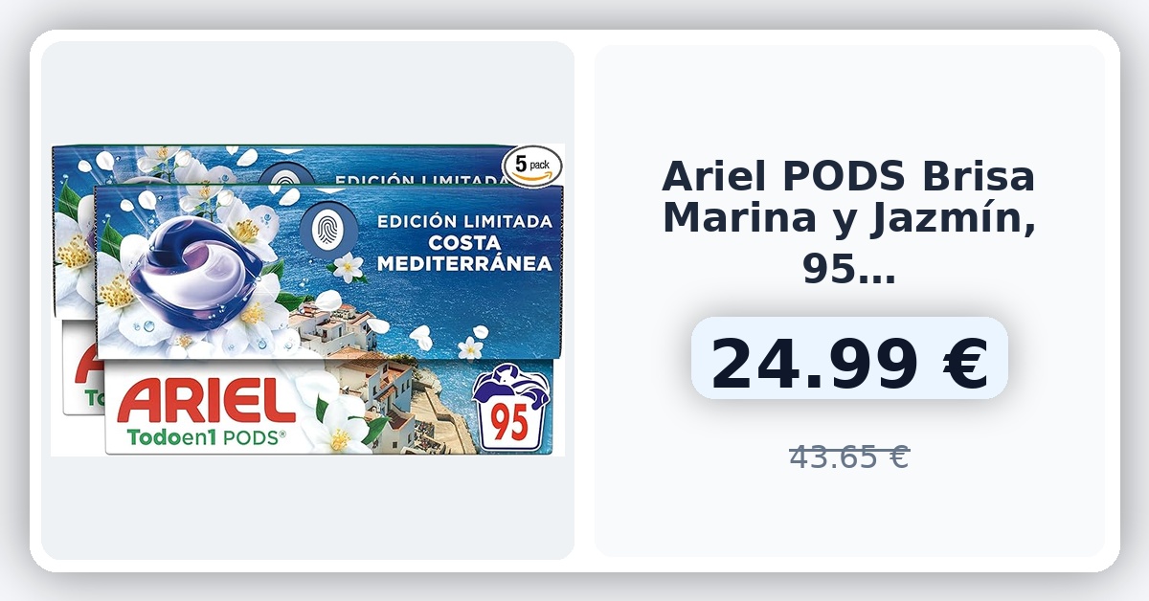Open the Ariel product image thumbnail
Viewport: 1149px width, 601px height.
(x=307, y=300)
